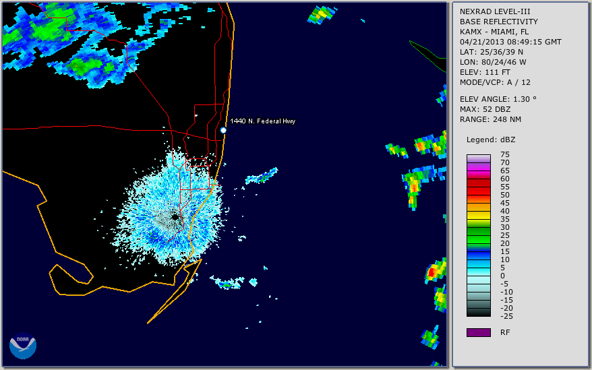Click the '75' legend value

505,154
